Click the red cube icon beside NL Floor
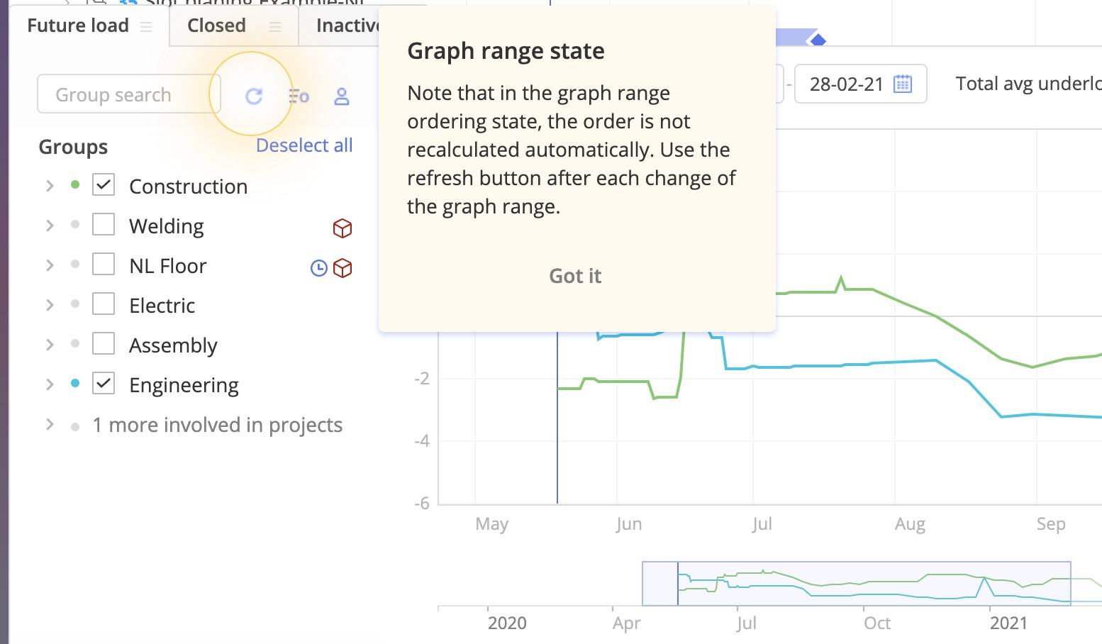This screenshot has height=644, width=1102. (343, 267)
